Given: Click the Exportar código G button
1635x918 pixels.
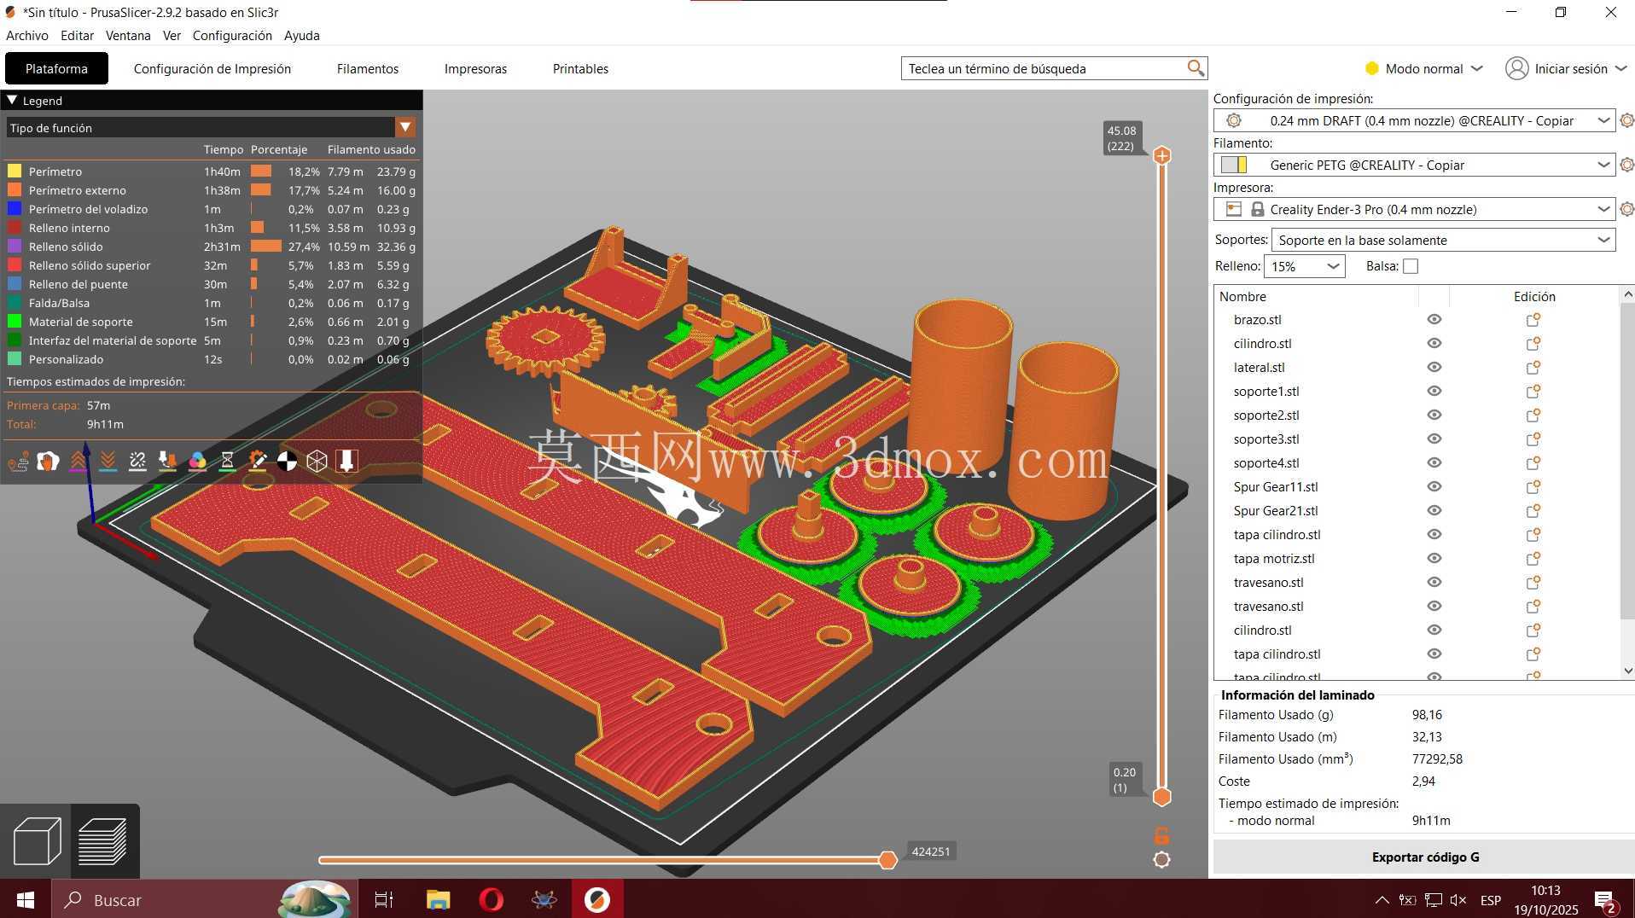Looking at the screenshot, I should pyautogui.click(x=1424, y=857).
